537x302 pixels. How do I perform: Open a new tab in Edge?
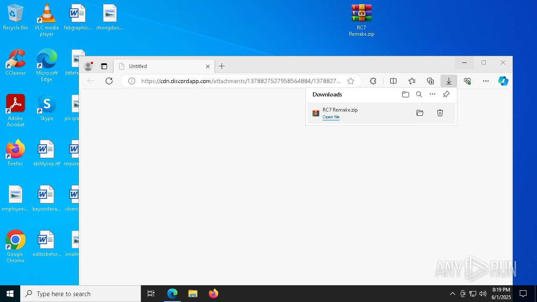point(222,66)
